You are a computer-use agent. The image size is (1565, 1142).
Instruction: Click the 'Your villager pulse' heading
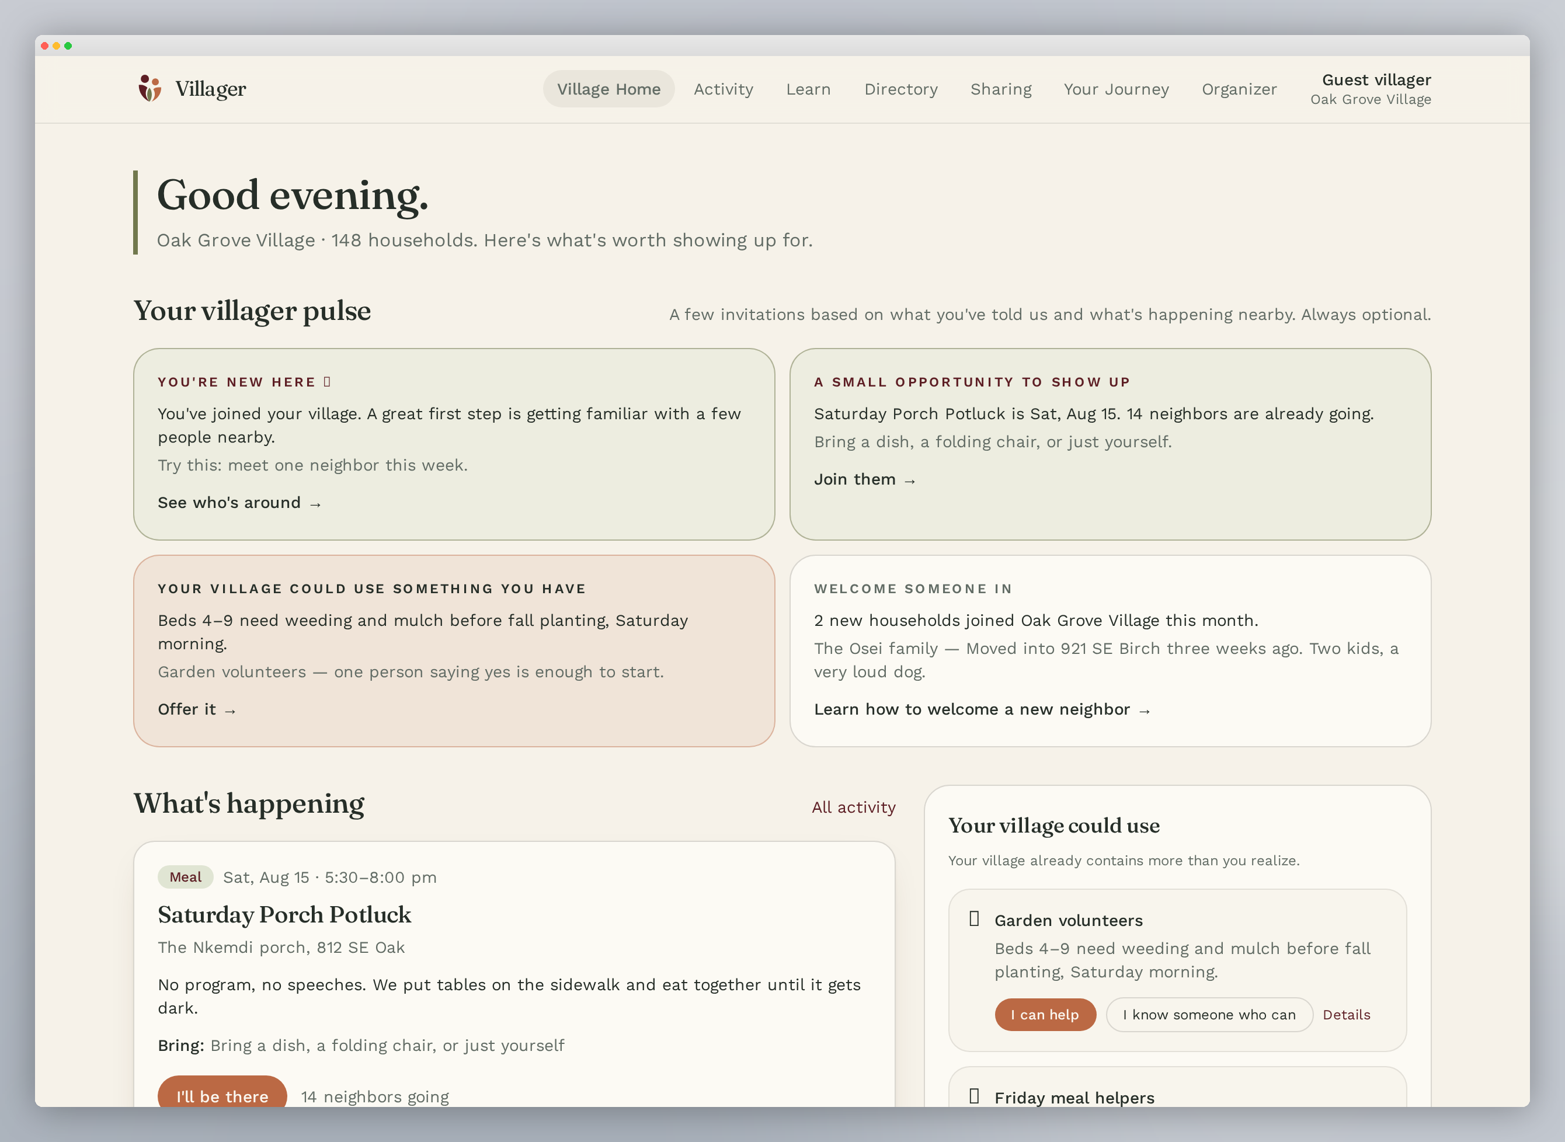click(252, 311)
